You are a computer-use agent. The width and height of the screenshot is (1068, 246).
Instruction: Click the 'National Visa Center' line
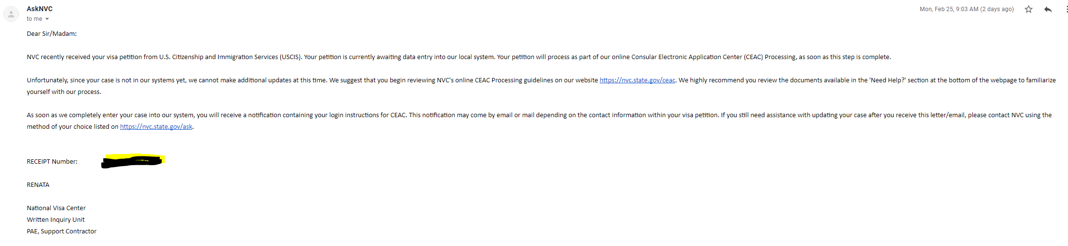point(56,208)
